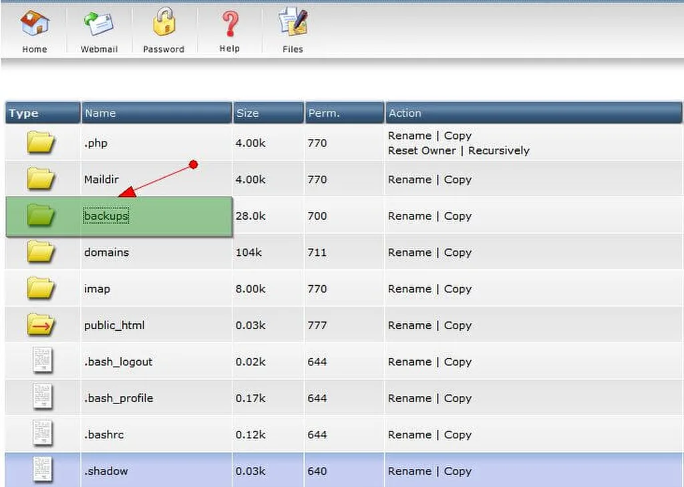Copy the .php folder
This screenshot has height=487, width=684.
pyautogui.click(x=458, y=136)
